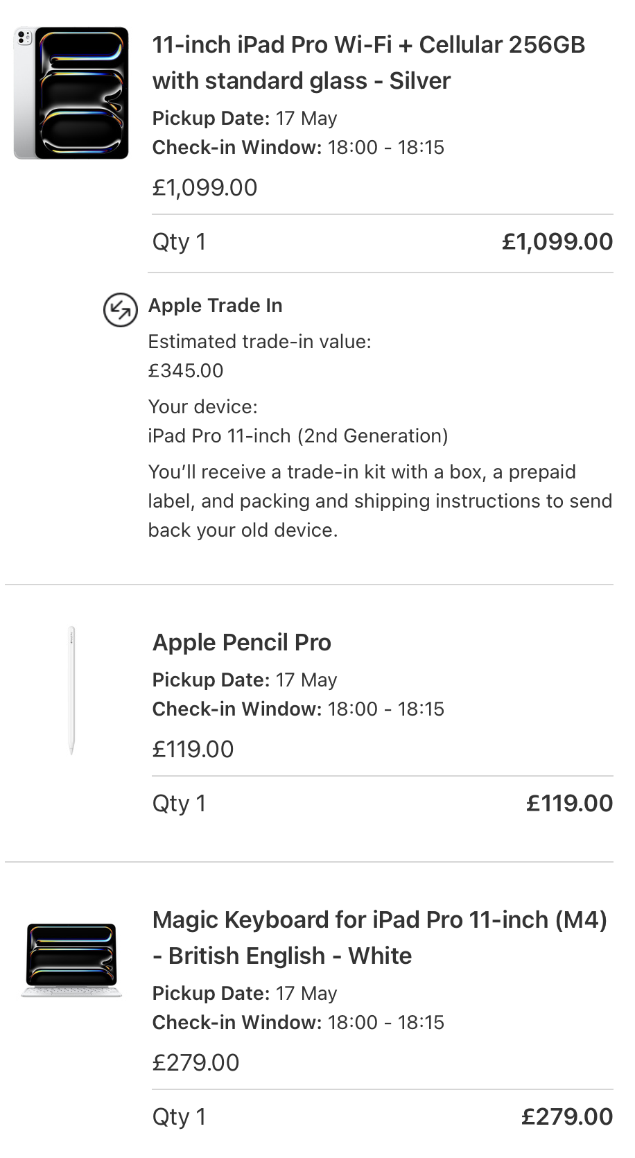The image size is (635, 1158).
Task: Tap the silver iPad Pro product image
Action: pyautogui.click(x=71, y=93)
